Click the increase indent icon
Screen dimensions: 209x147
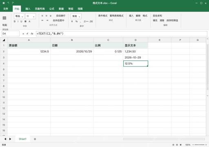pos(47,20)
